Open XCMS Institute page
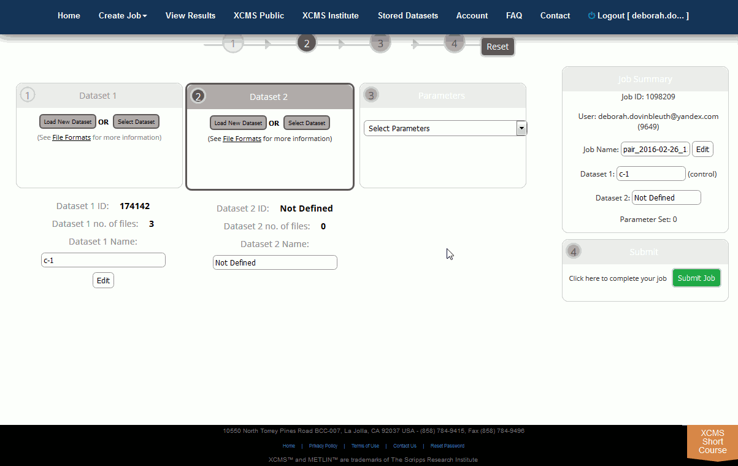The image size is (738, 466). pyautogui.click(x=331, y=15)
